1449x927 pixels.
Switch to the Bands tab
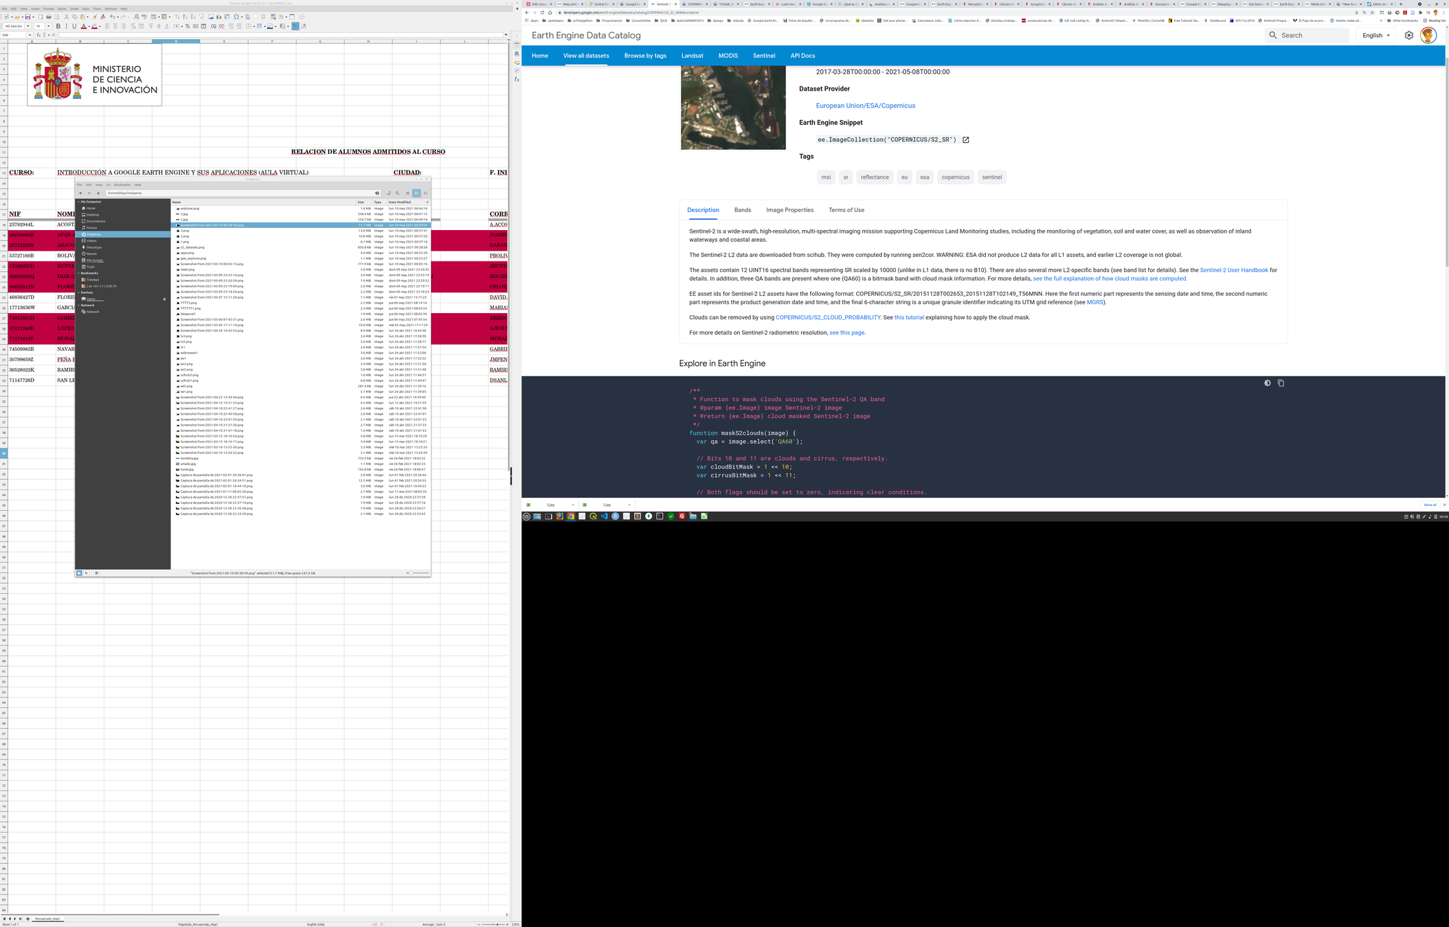(742, 210)
